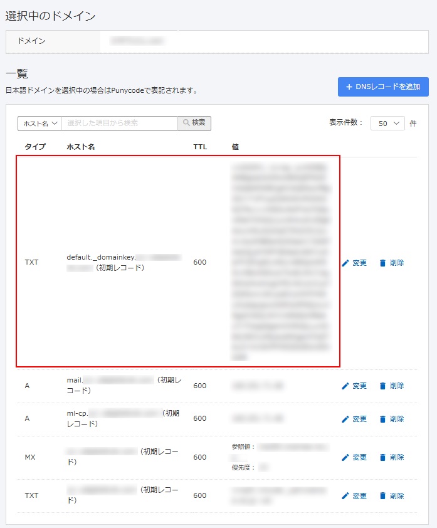437x528 pixels.
Task: Click trash icon in the bottom TXT record row
Action: click(x=382, y=497)
